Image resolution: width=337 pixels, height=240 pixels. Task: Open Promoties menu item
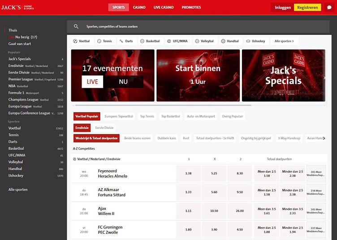pyautogui.click(x=191, y=7)
